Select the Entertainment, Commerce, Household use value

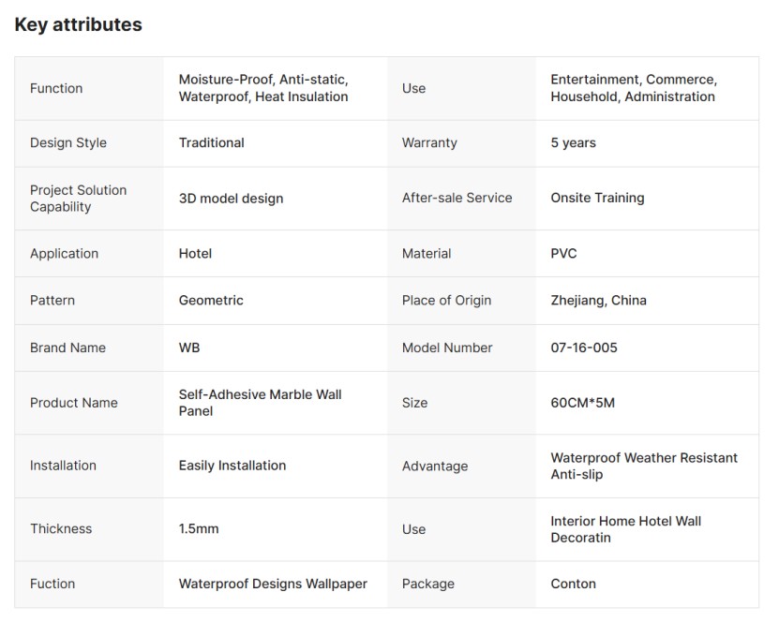(x=634, y=88)
